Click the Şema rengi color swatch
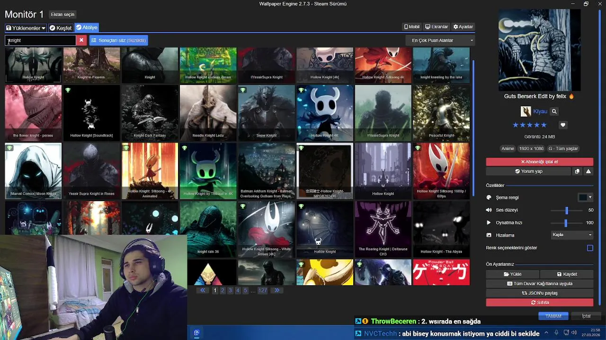 tap(583, 197)
